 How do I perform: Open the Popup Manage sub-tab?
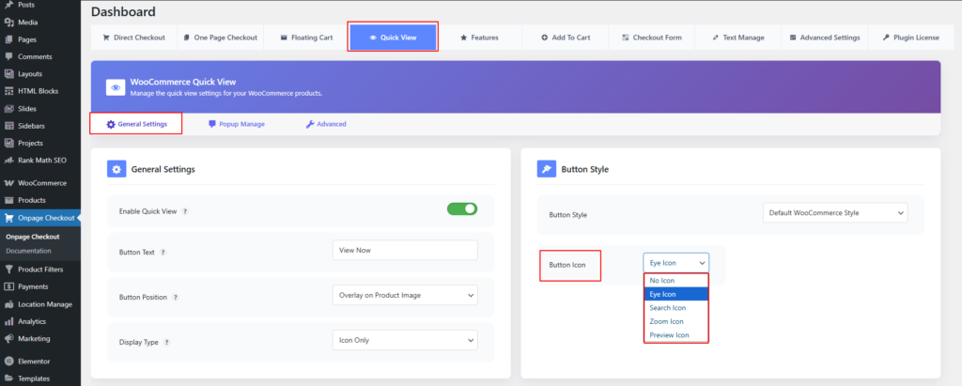pos(237,124)
